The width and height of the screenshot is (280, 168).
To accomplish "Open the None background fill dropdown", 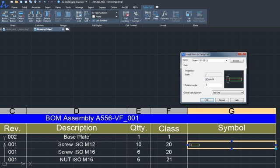I will [x=105, y=17].
